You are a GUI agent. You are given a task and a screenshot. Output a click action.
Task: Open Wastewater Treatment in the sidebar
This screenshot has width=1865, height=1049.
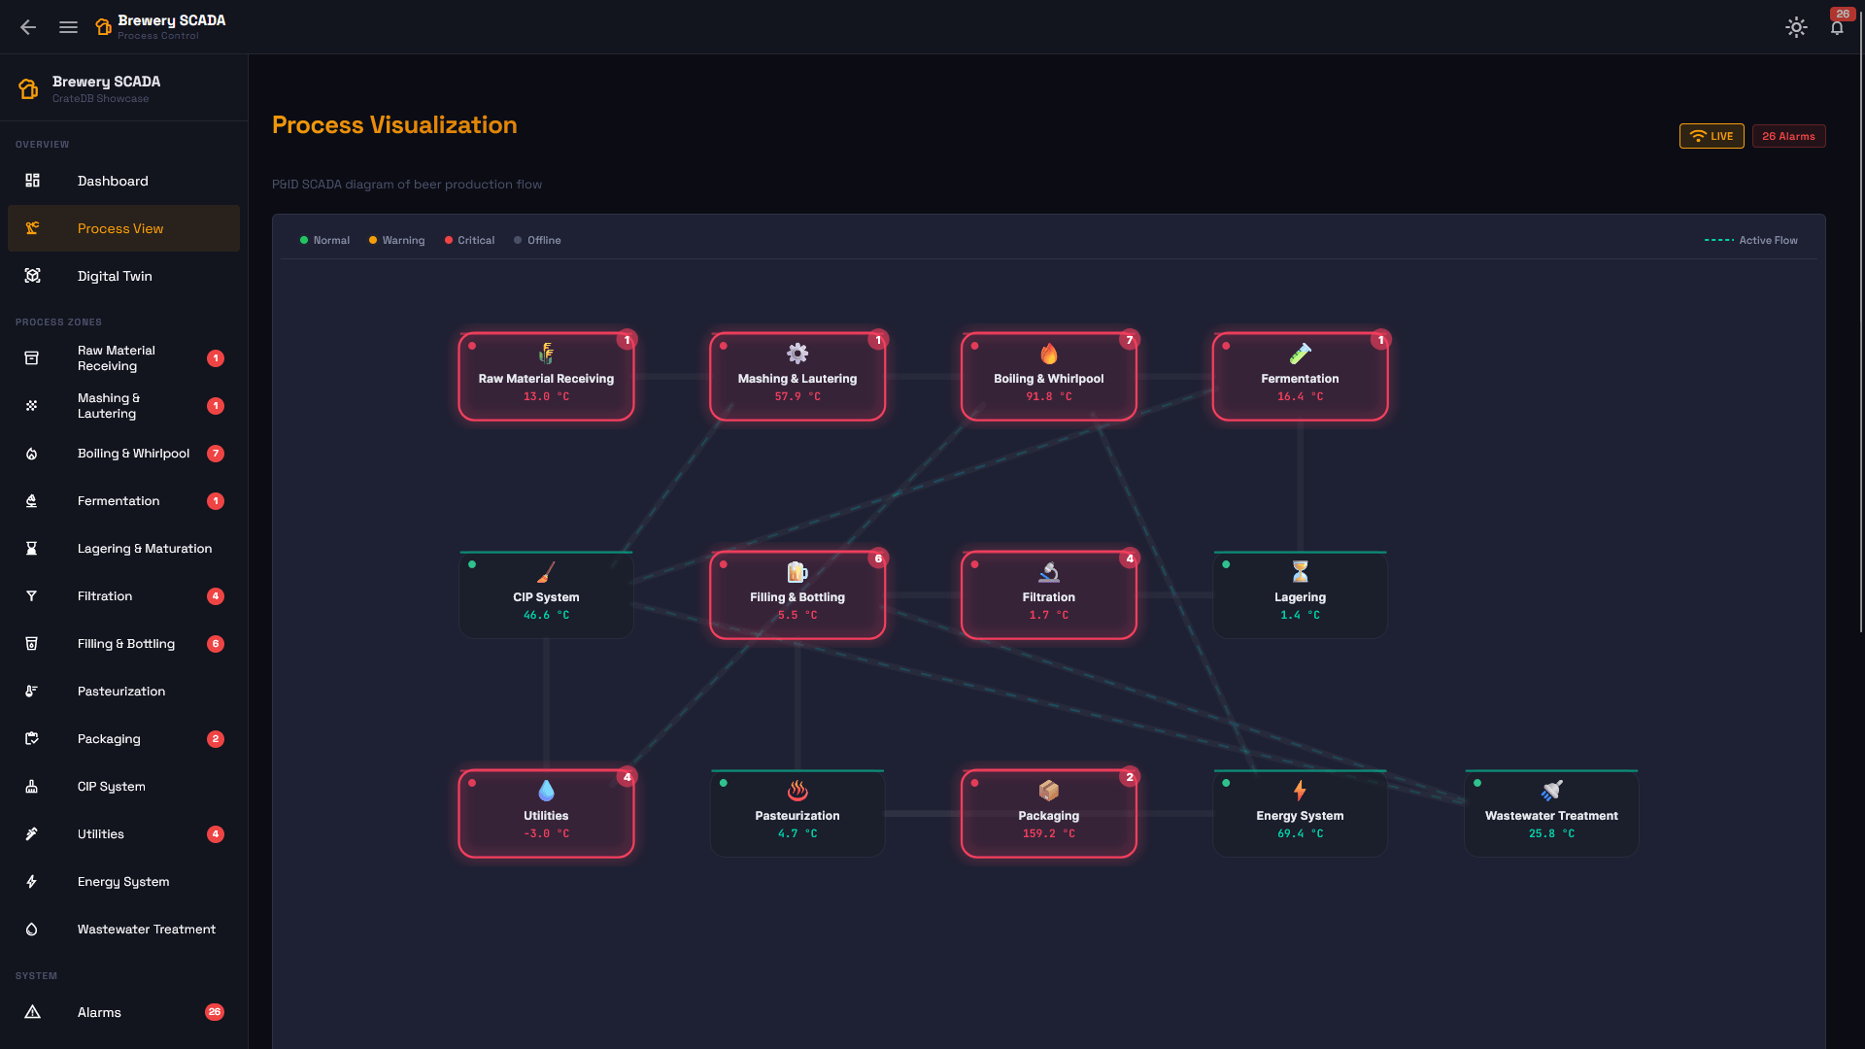click(x=123, y=930)
